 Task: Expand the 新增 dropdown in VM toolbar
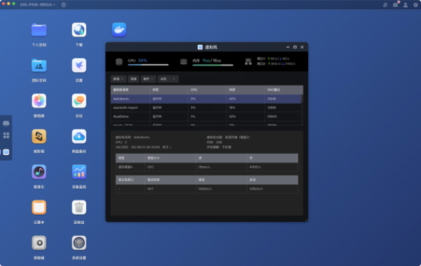[119, 79]
